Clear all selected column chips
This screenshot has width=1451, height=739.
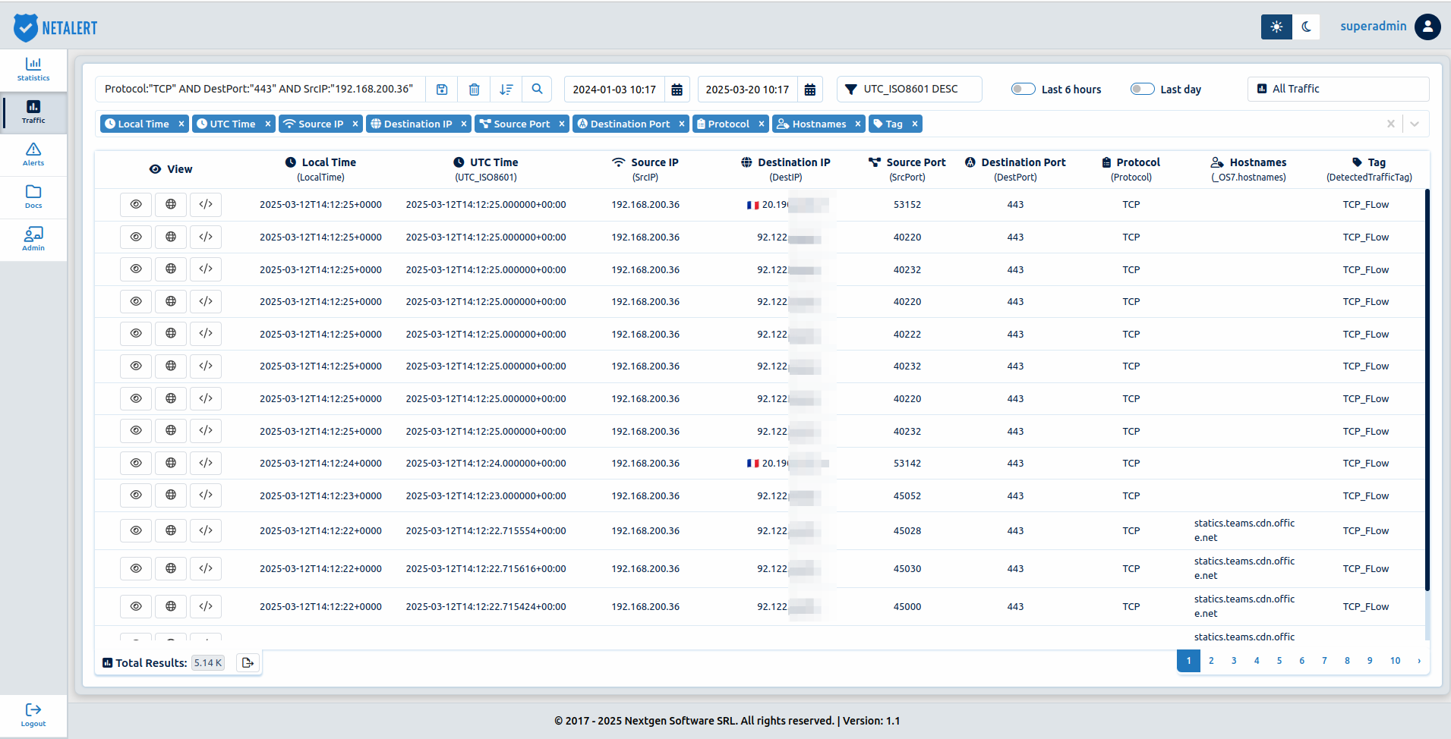click(1390, 124)
